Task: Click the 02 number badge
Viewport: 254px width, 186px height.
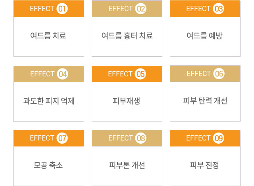Action: click(x=140, y=9)
